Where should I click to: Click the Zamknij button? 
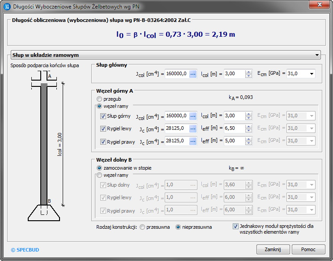coord(273,249)
